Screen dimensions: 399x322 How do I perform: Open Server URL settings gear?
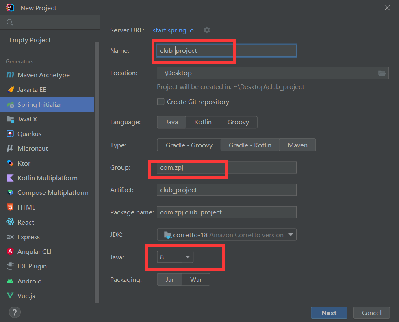(207, 30)
